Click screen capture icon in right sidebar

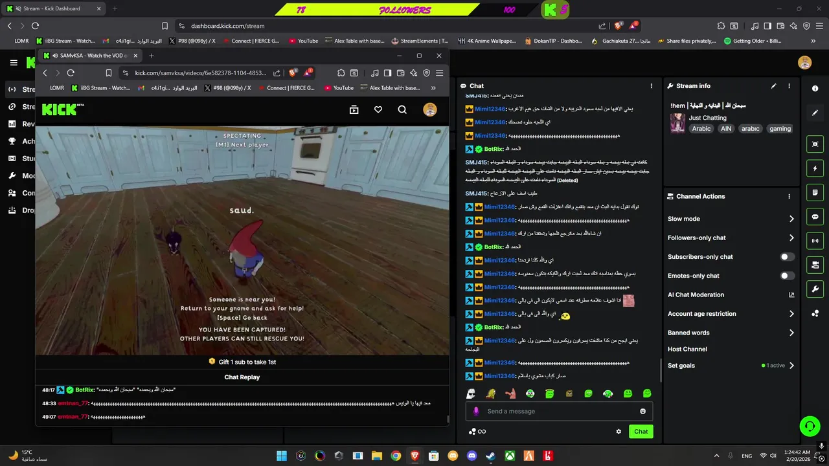click(x=815, y=144)
